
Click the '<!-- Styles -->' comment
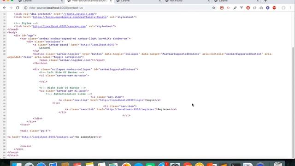point(26,23)
